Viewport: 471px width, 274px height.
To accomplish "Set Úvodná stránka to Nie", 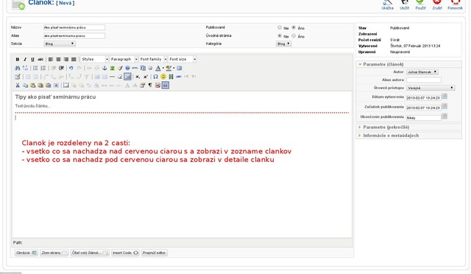I will (x=280, y=36).
